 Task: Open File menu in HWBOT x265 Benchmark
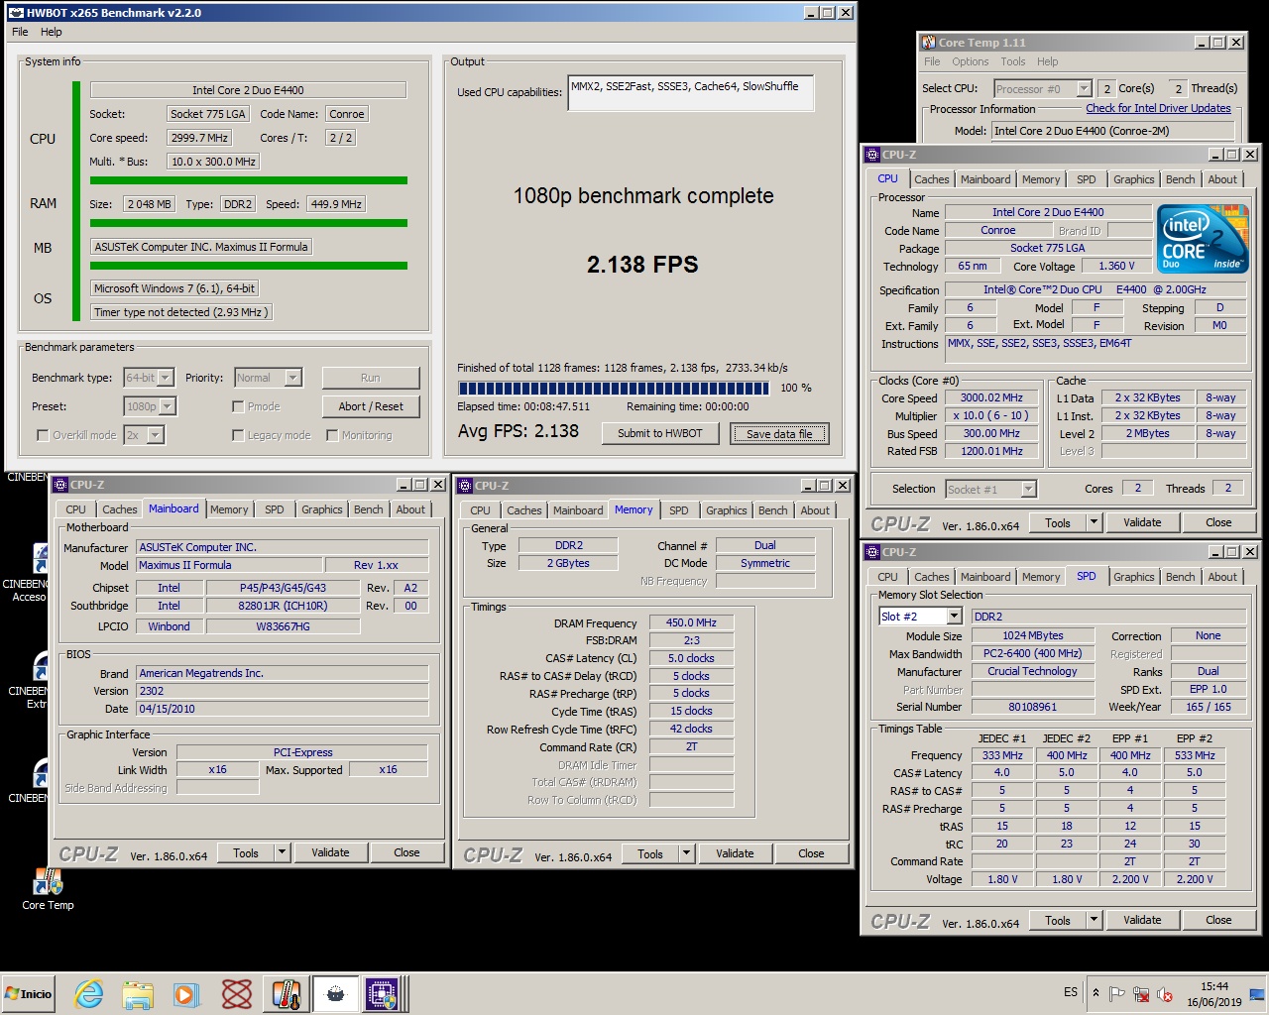pos(20,32)
